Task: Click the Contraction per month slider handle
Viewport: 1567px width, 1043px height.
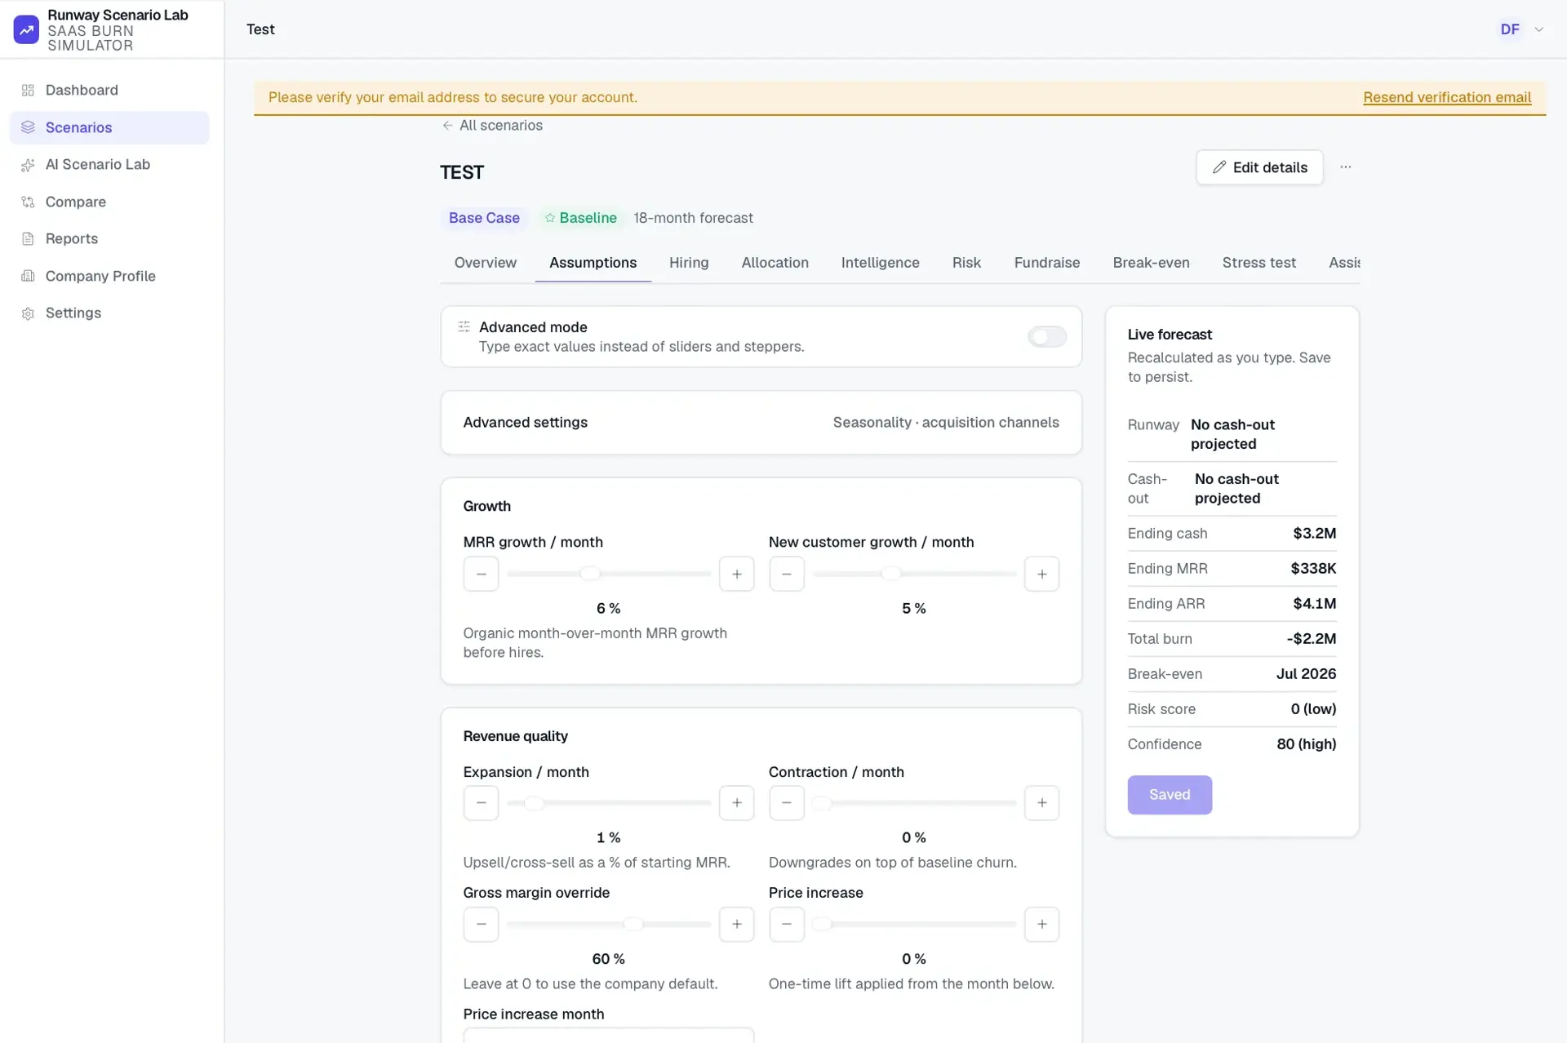Action: coord(822,803)
